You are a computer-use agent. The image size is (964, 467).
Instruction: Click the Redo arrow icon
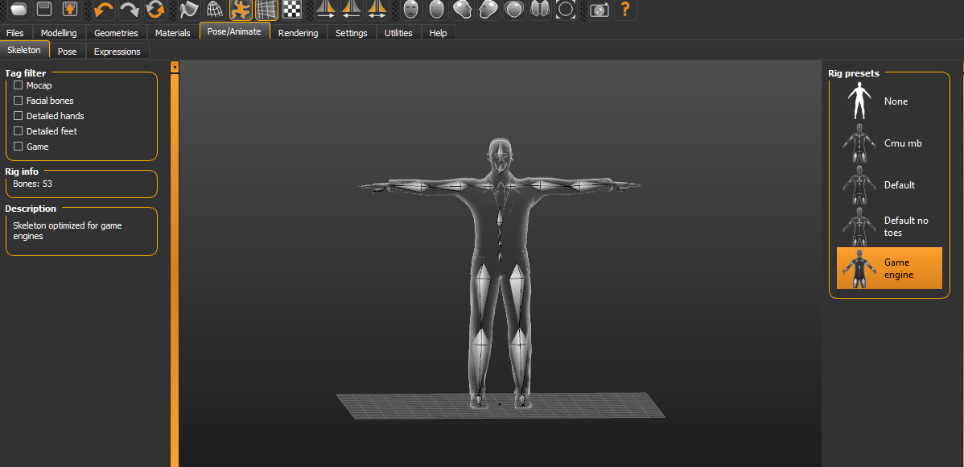click(129, 10)
